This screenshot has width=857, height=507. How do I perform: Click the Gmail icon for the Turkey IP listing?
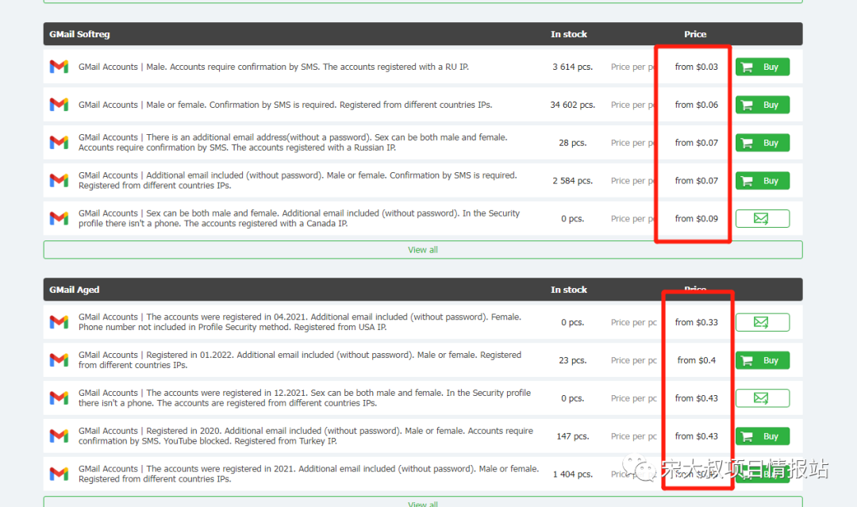click(x=59, y=436)
